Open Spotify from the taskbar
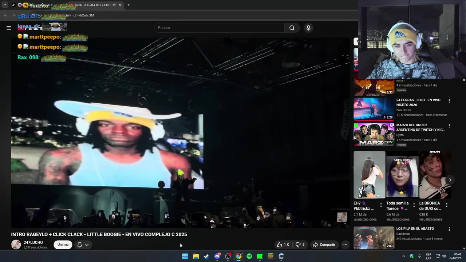The width and height of the screenshot is (466, 262). point(249,256)
